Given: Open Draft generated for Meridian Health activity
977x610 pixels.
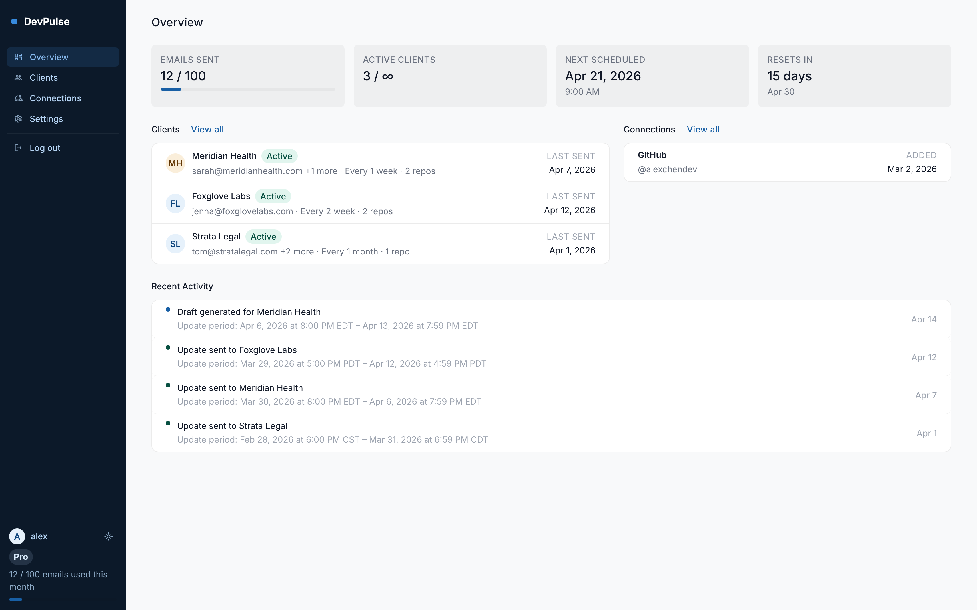Looking at the screenshot, I should [x=248, y=312].
